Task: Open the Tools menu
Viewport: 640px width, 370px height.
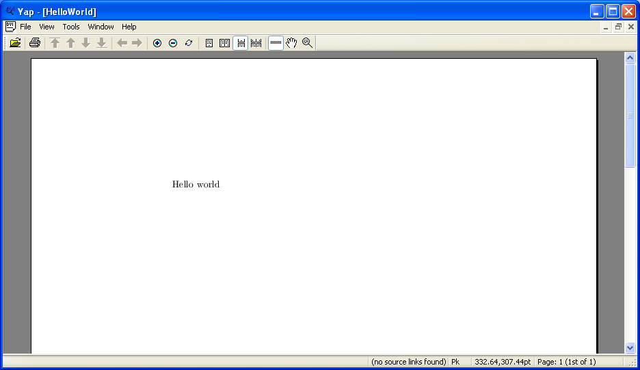Action: 71,27
